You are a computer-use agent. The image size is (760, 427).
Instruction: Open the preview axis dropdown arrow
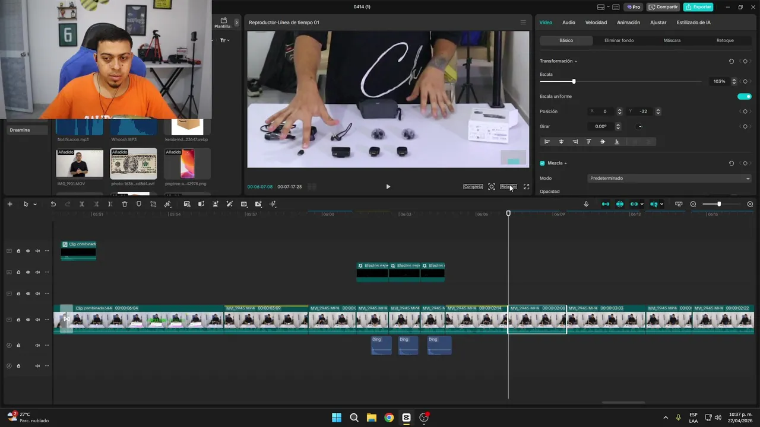click(x=661, y=205)
